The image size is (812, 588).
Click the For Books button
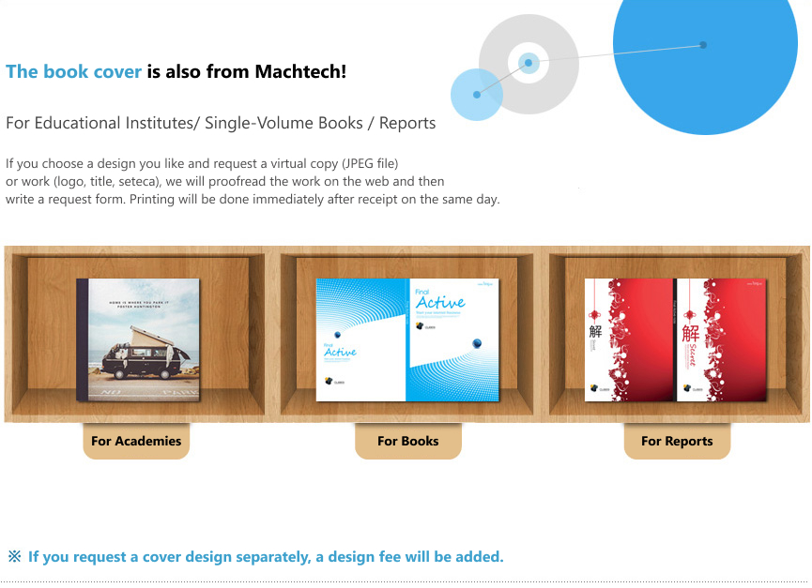(x=408, y=441)
